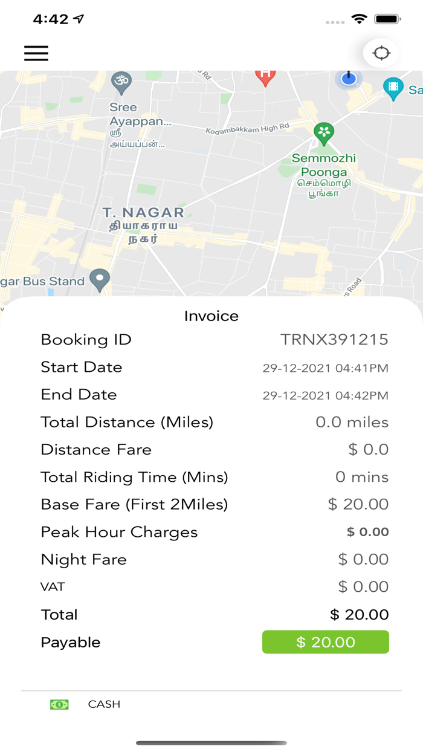
Task: Tap the Semmozhi Poonga park marker
Action: [x=324, y=132]
